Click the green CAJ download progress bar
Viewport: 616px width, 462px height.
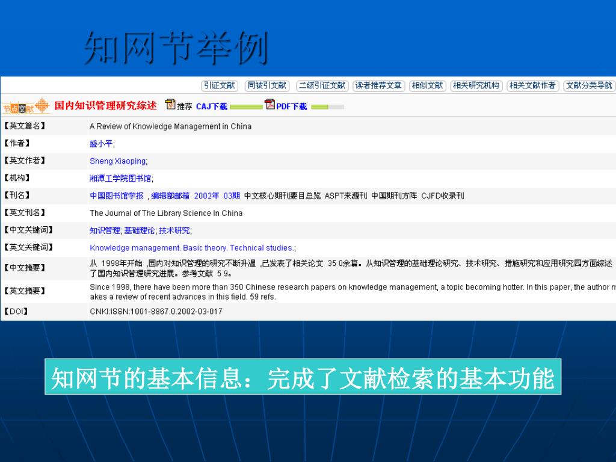[x=246, y=107]
